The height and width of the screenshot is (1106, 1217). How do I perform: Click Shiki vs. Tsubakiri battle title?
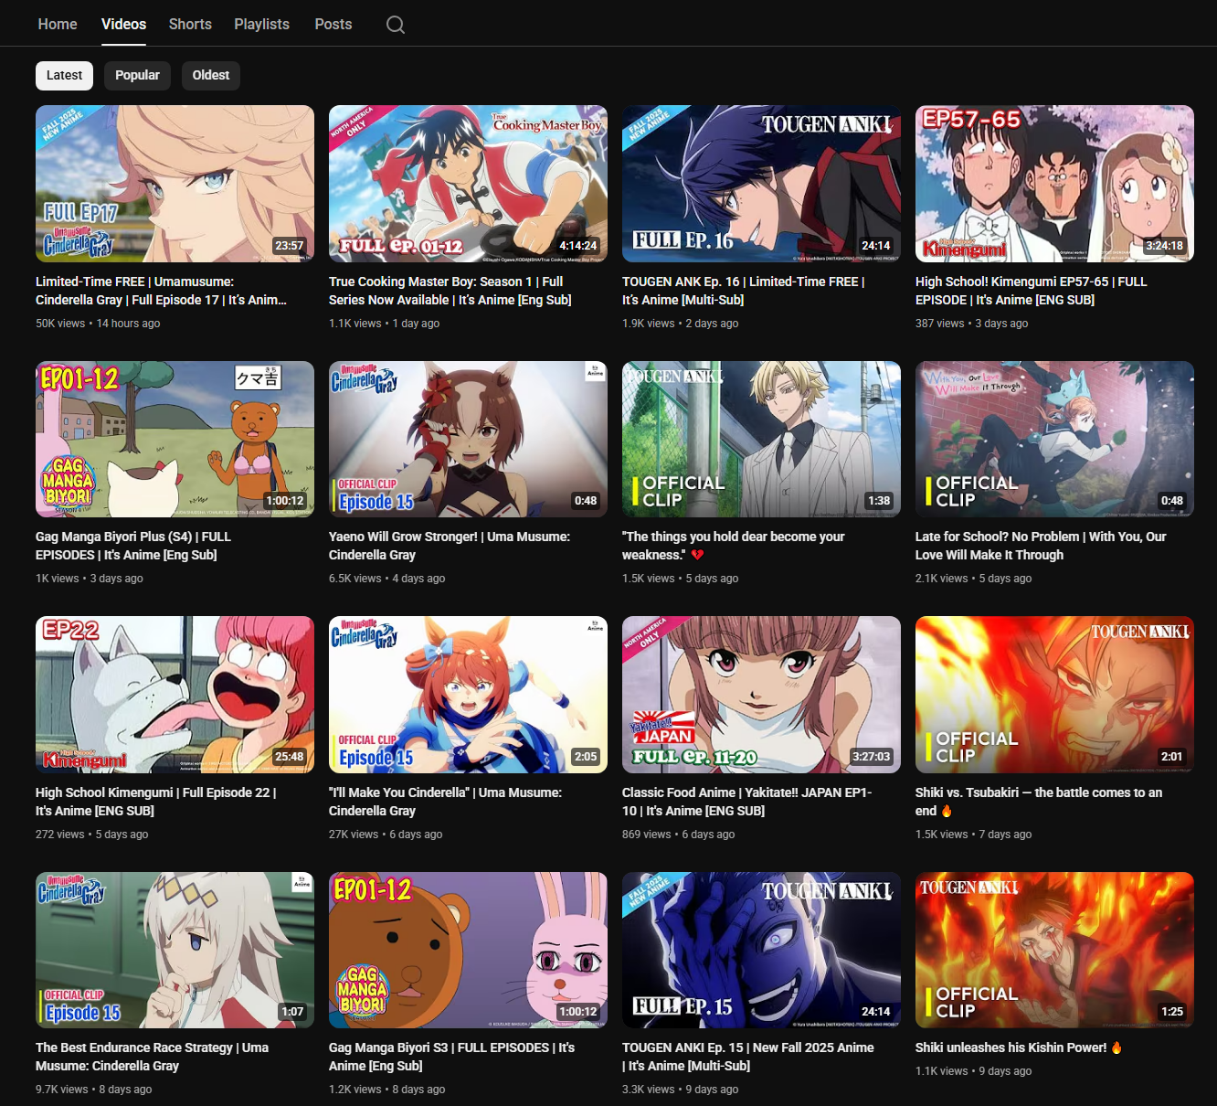(x=1039, y=802)
